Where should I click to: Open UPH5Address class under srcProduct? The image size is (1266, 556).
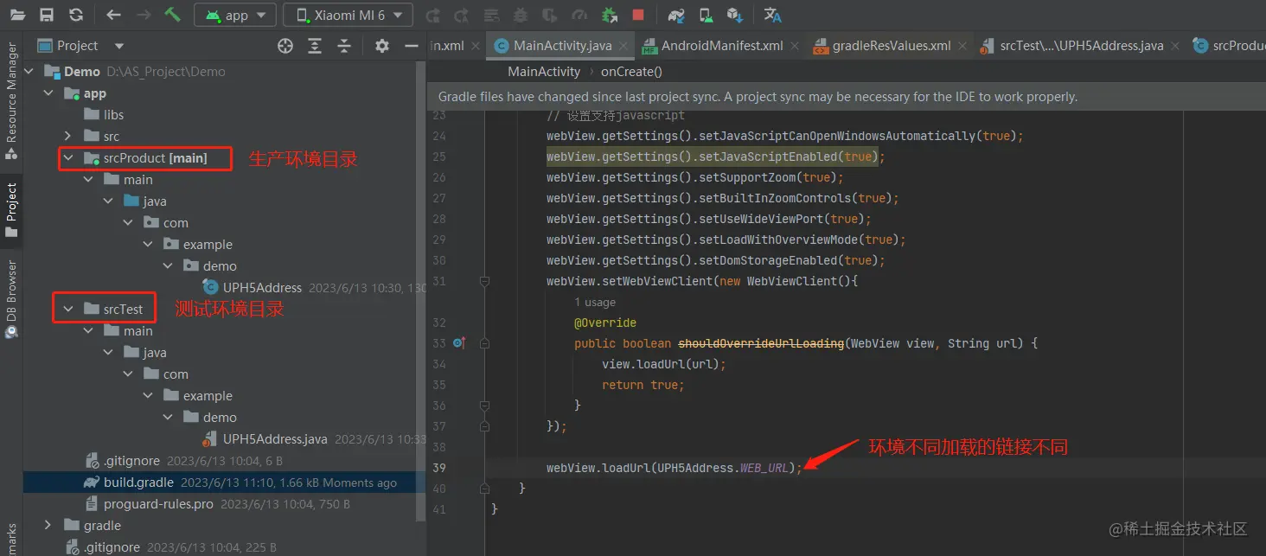[x=262, y=288]
